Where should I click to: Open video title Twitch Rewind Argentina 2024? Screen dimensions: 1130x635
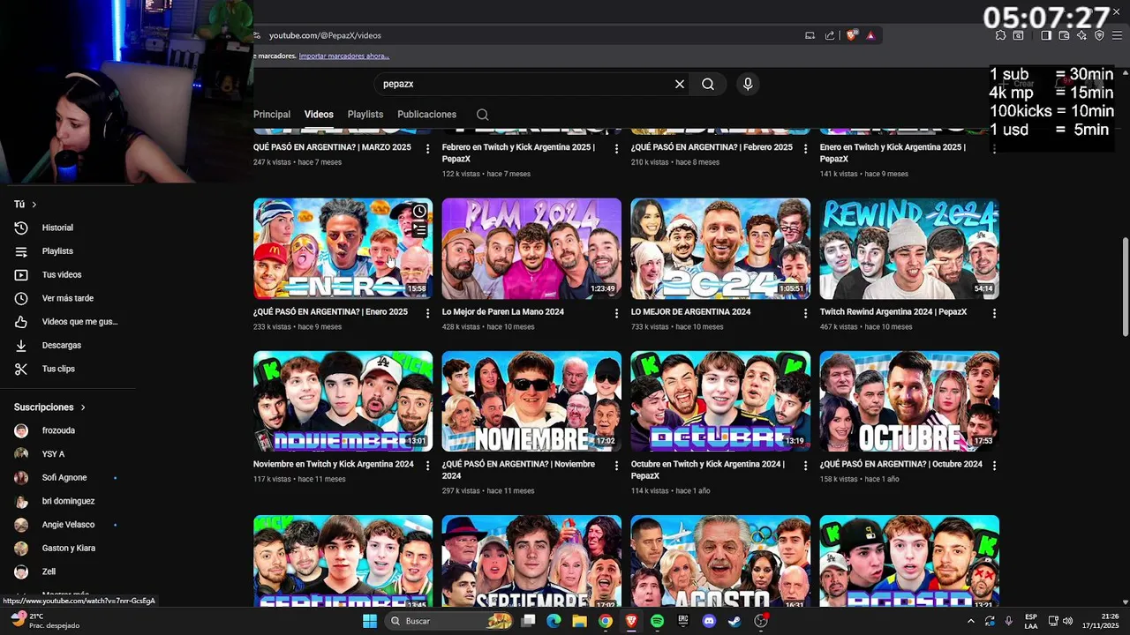(x=893, y=312)
